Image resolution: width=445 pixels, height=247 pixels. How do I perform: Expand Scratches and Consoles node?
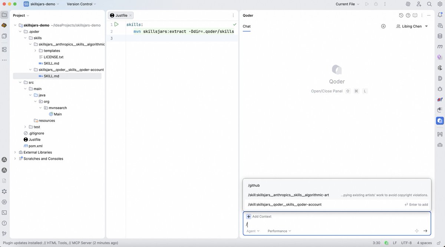[x=15, y=159]
